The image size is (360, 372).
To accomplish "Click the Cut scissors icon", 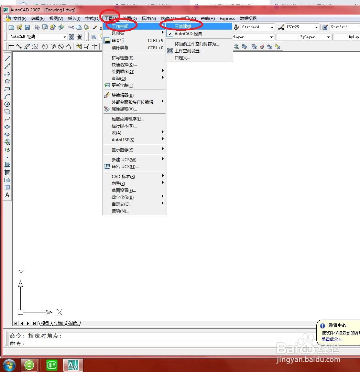I will coord(71,27).
